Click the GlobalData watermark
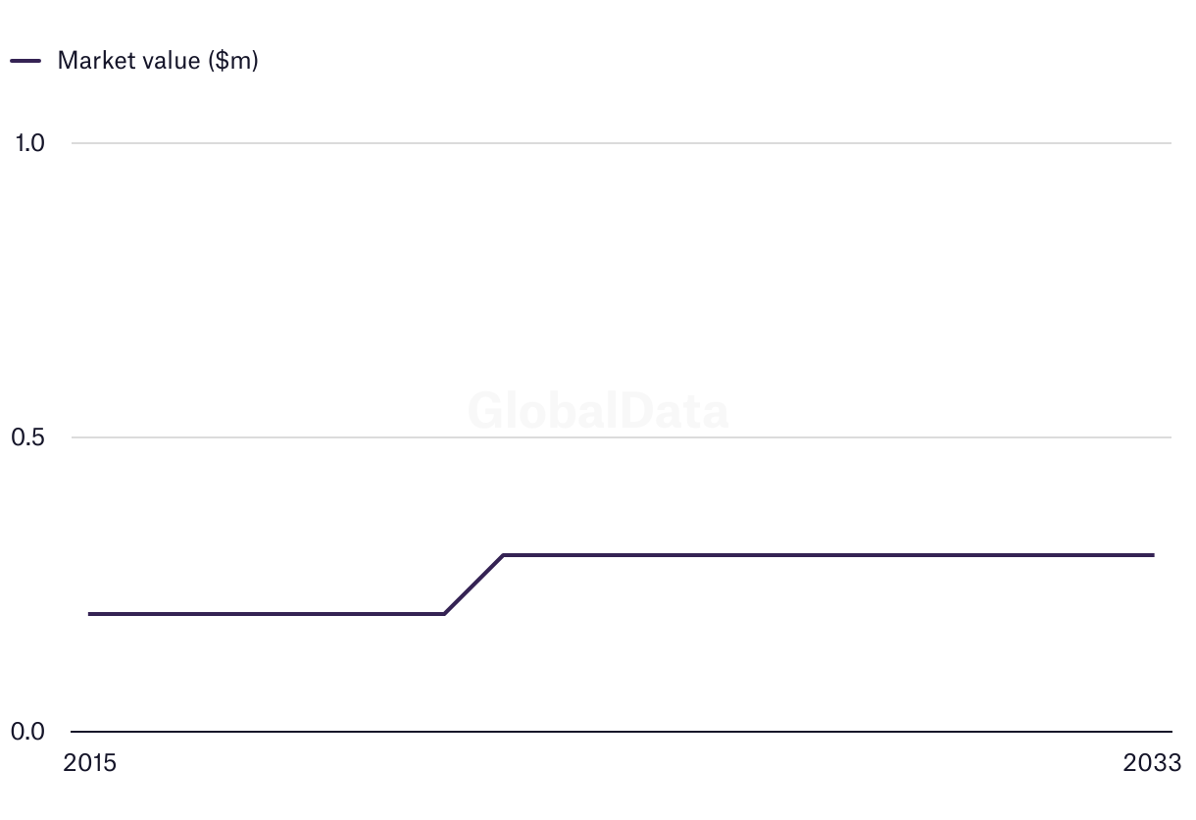 598,410
